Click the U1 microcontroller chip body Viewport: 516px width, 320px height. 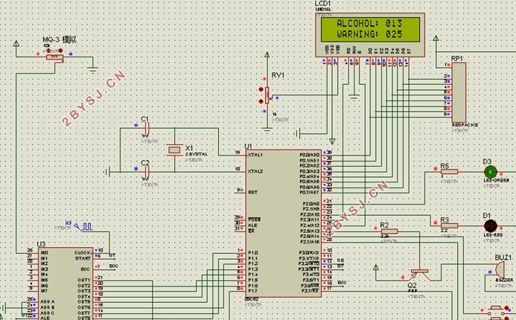pos(284,223)
